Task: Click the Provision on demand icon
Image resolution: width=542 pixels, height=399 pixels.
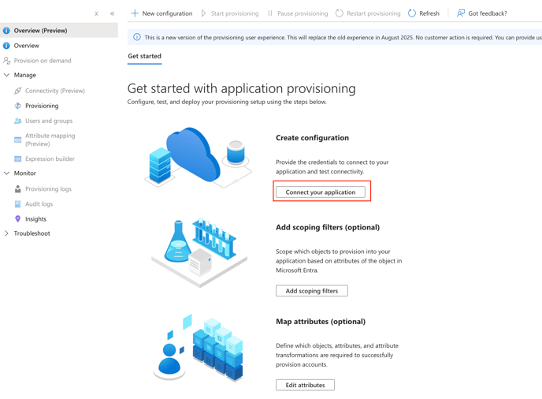Action: point(7,61)
